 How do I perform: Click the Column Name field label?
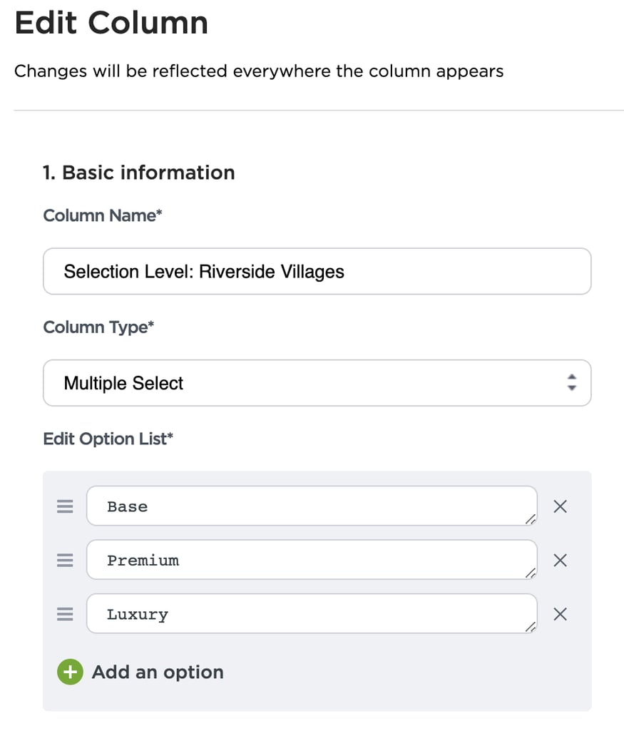click(x=103, y=215)
